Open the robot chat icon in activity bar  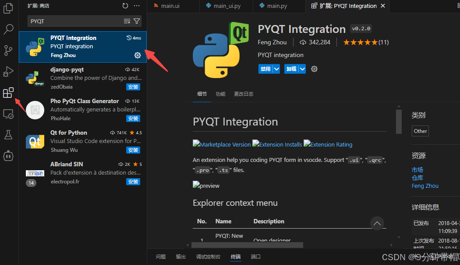tap(8, 156)
